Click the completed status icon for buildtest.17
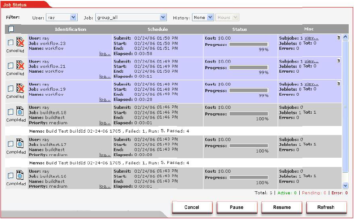Screen dimensions: 354x219 tap(20, 143)
